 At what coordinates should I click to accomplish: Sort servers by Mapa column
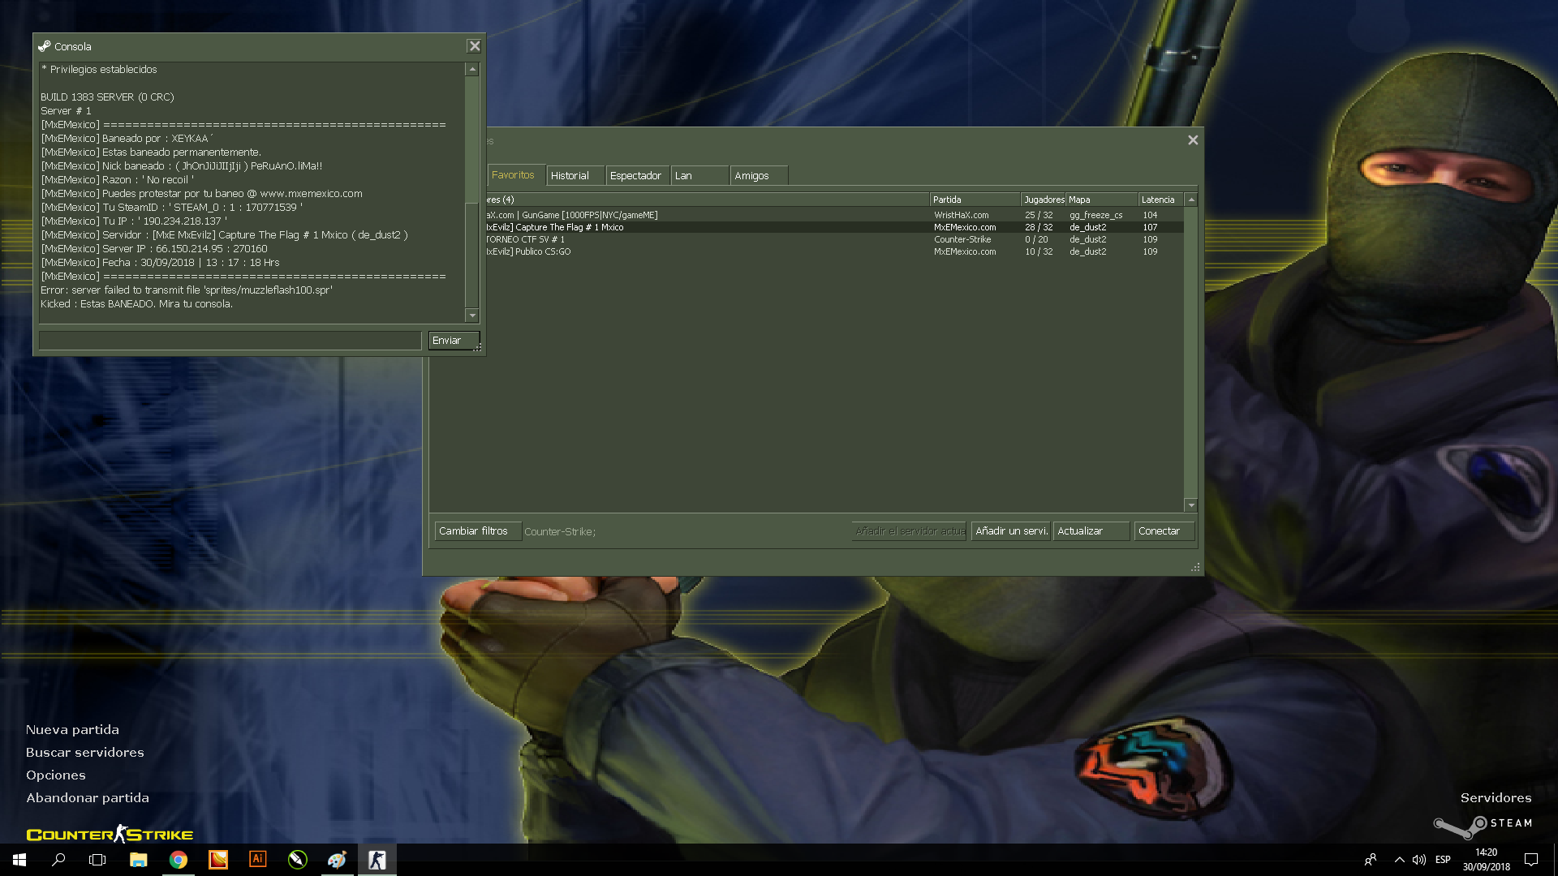coord(1101,200)
